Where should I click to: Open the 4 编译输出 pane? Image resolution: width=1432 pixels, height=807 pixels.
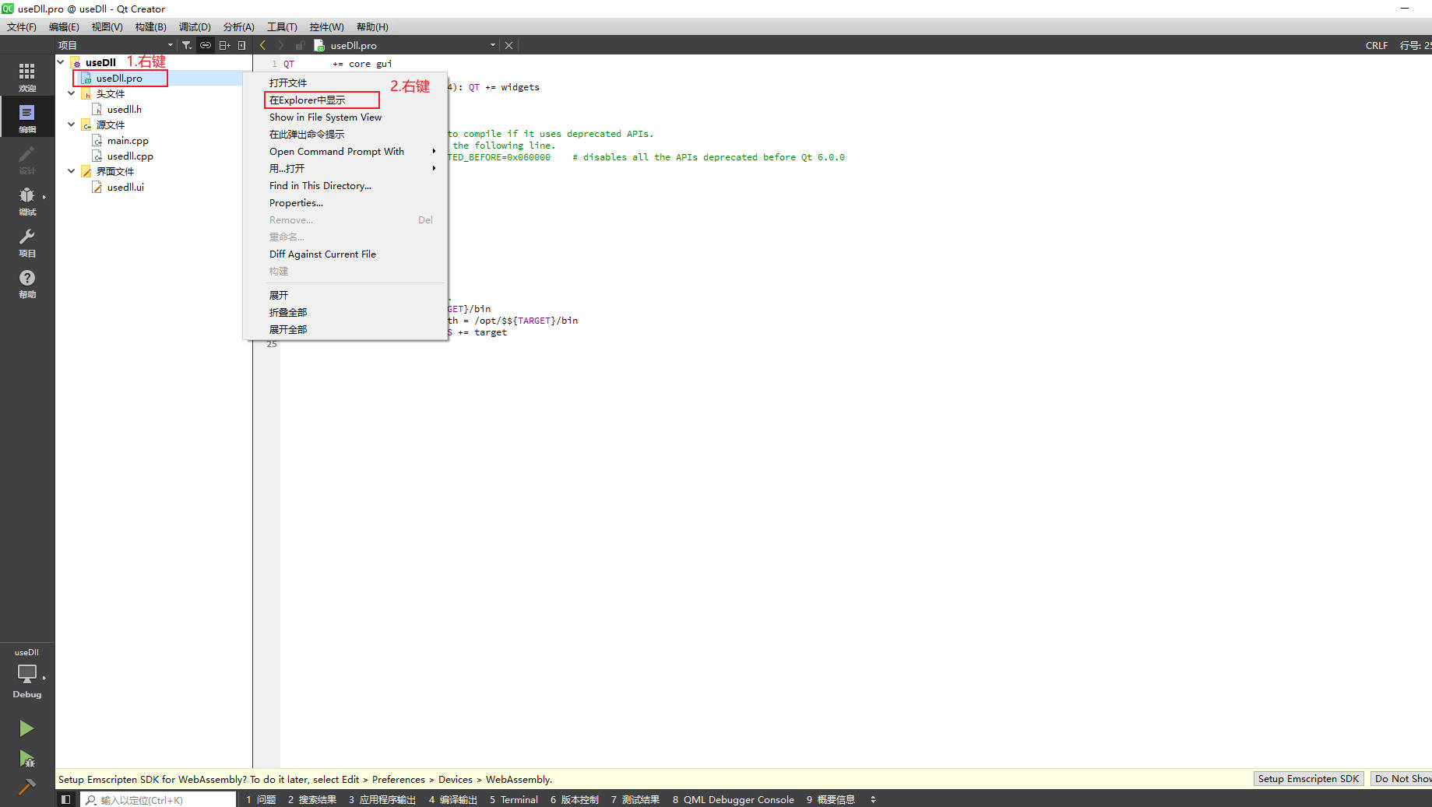[x=452, y=799]
